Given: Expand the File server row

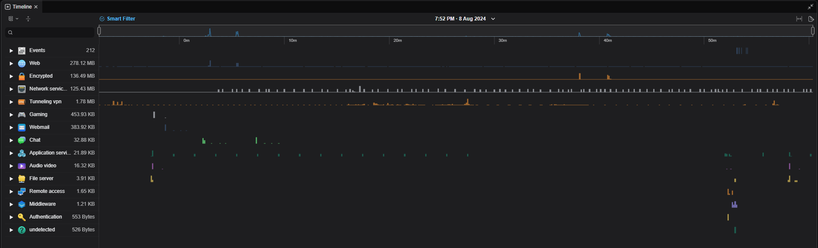Looking at the screenshot, I should point(11,178).
